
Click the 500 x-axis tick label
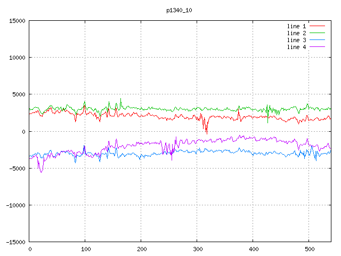[308, 249]
